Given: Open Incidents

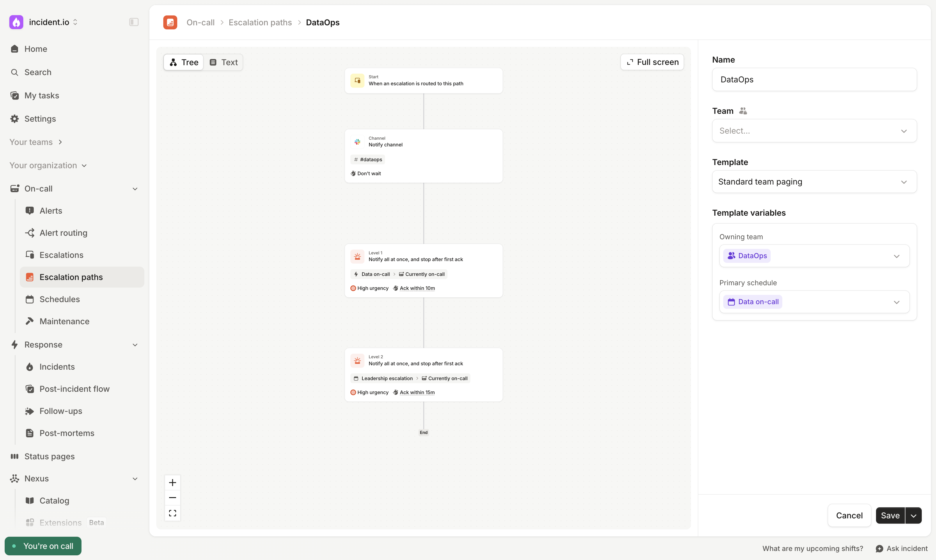Looking at the screenshot, I should [x=57, y=367].
